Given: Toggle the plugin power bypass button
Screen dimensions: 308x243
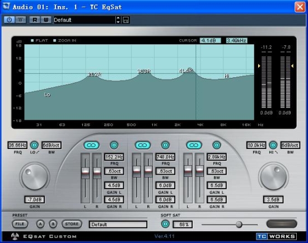Looking at the screenshot, I should (9, 20).
